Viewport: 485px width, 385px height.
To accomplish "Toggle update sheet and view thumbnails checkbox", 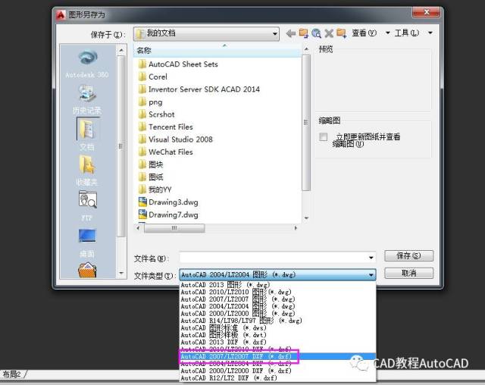I will [x=323, y=136].
